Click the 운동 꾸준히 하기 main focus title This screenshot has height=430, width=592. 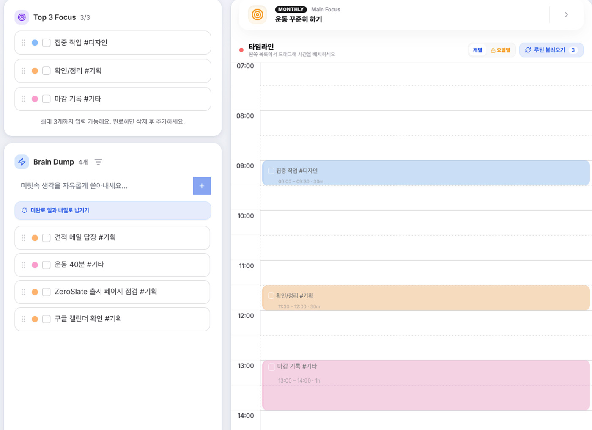299,19
